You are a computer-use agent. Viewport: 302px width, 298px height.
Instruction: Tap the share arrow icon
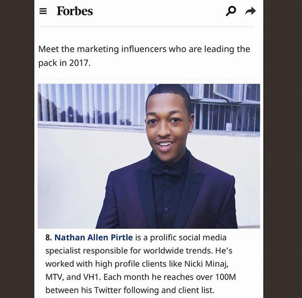(x=251, y=11)
